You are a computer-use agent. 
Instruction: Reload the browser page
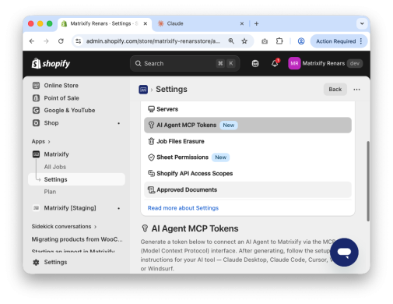point(61,41)
